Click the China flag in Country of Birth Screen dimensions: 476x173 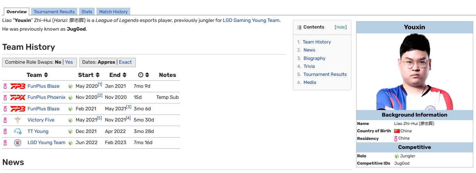(x=397, y=131)
